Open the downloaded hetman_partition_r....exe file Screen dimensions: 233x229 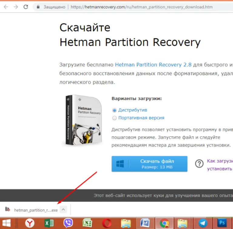36,210
